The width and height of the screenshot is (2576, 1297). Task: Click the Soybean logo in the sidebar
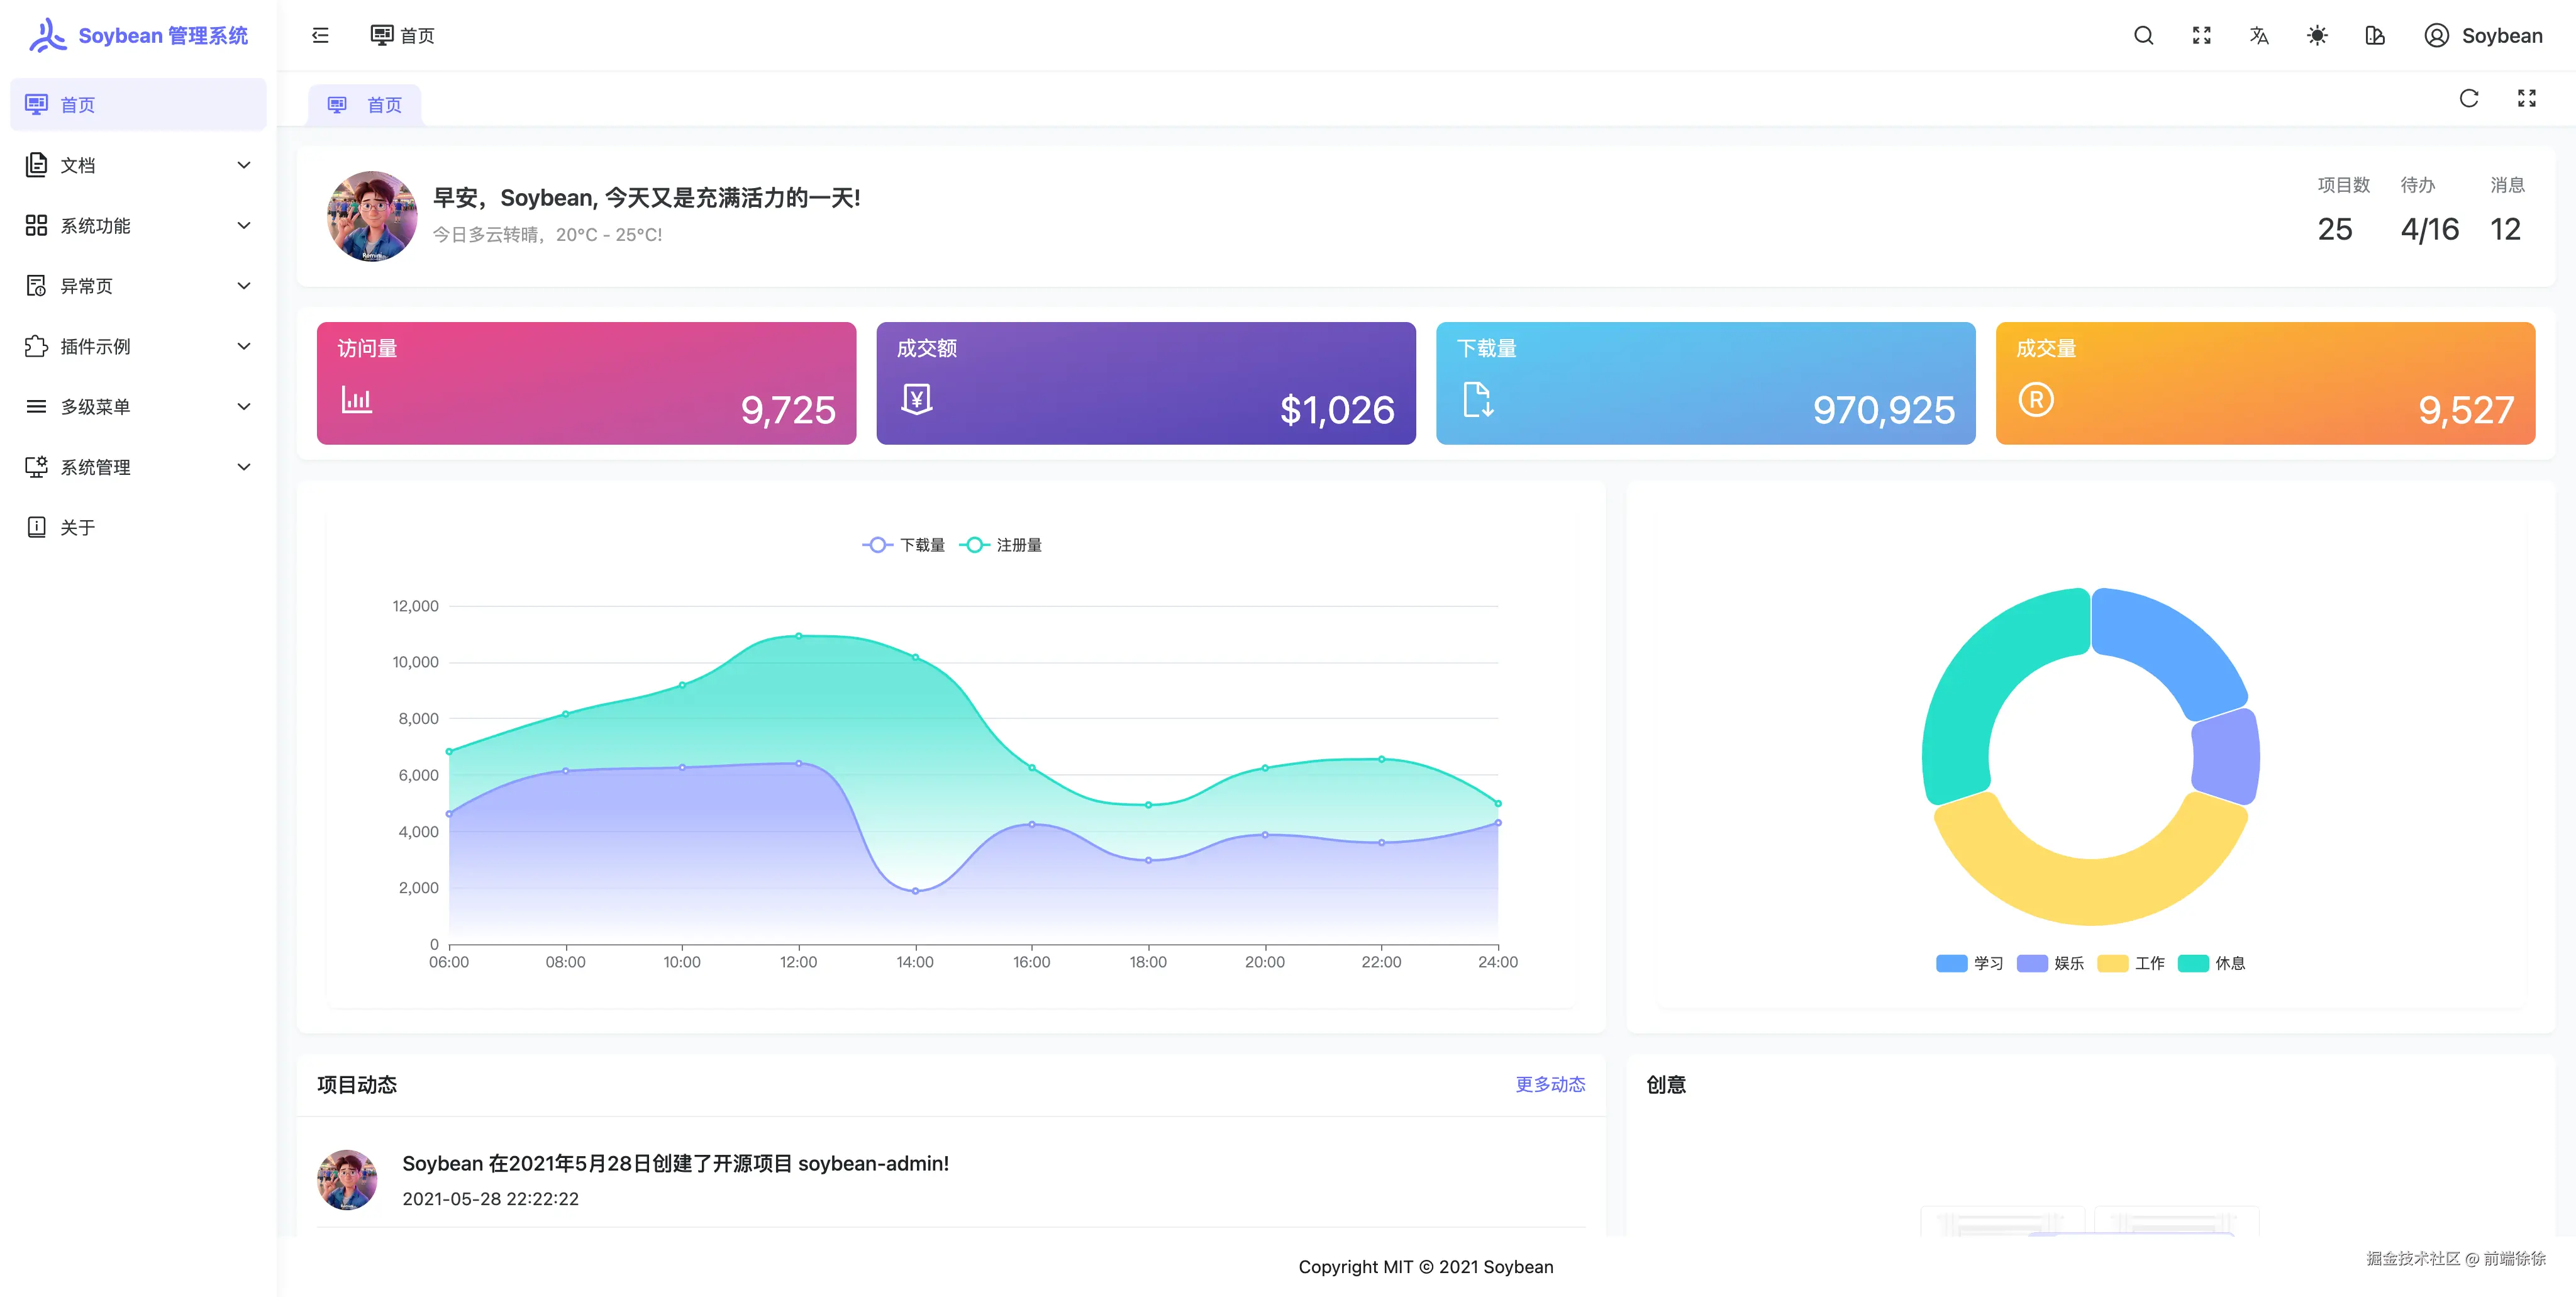[x=48, y=35]
